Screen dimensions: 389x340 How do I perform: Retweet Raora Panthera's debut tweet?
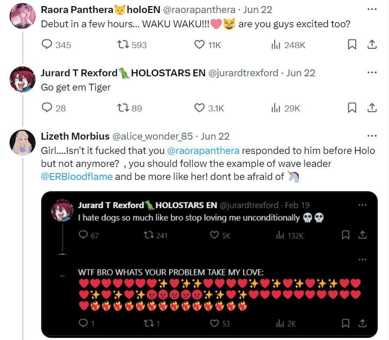click(123, 44)
